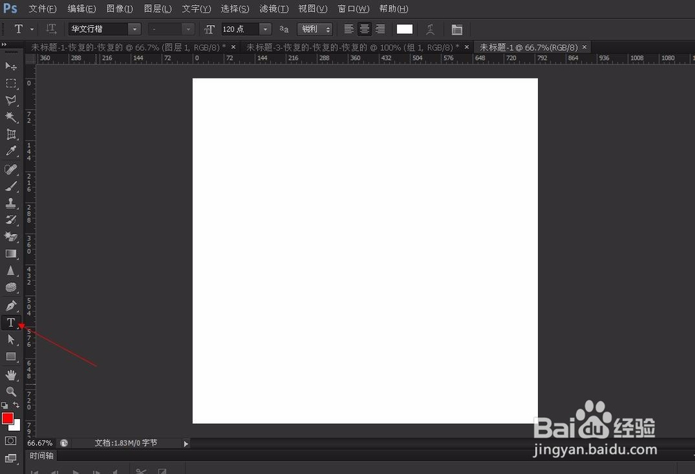The width and height of the screenshot is (695, 474).
Task: Open the 图像(I) menu
Action: click(120, 9)
